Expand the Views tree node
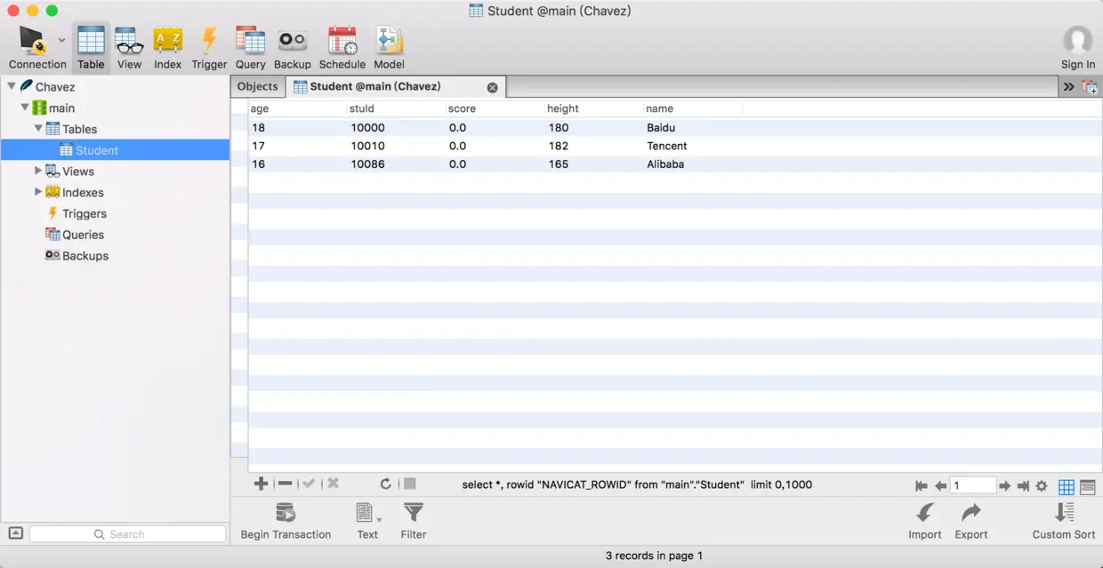 (x=38, y=171)
